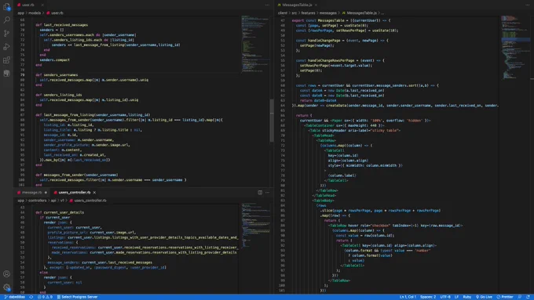Click 'def messages_from_sender' line in user.rb
Screen dimensions: 534x300
tap(77, 175)
